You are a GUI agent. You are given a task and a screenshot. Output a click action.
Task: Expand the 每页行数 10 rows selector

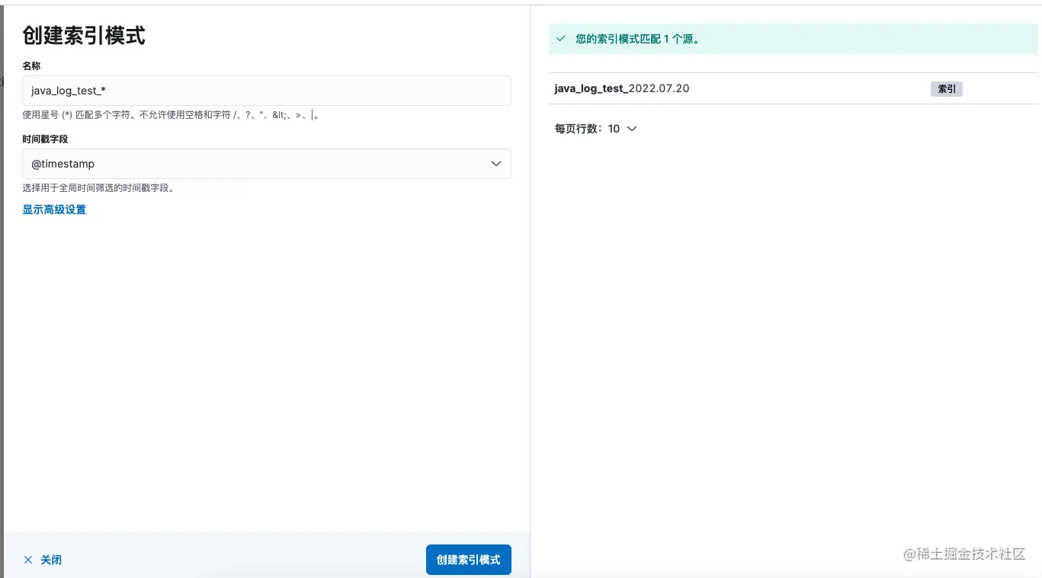click(x=595, y=129)
